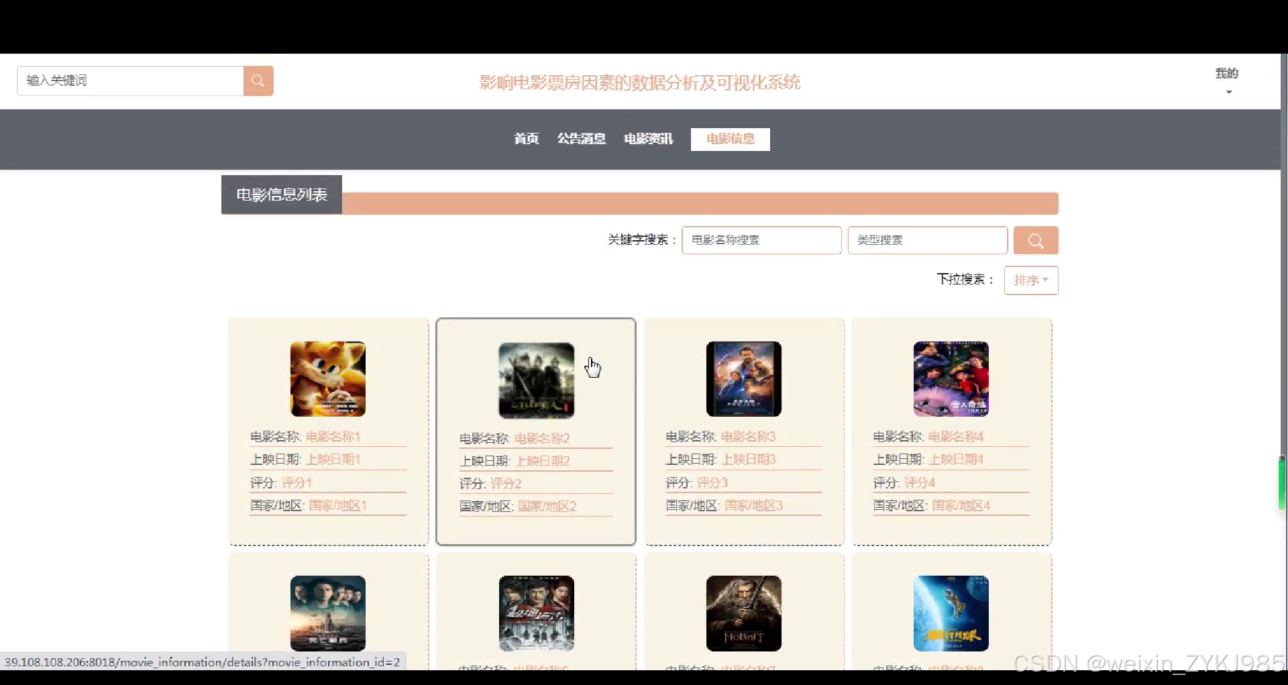Click the 电影信息列表 section header
The height and width of the screenshot is (685, 1288).
pyautogui.click(x=282, y=195)
